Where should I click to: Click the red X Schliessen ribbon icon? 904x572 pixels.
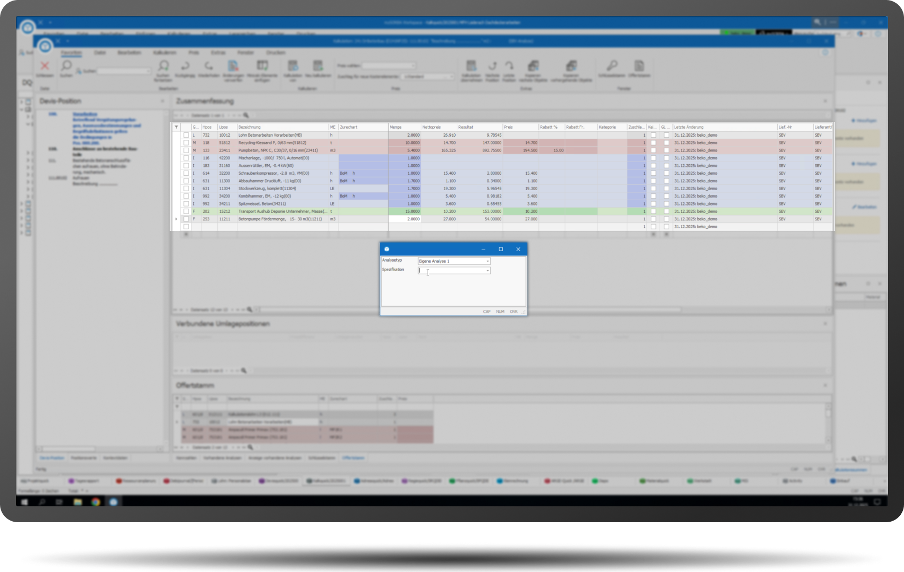tap(45, 66)
